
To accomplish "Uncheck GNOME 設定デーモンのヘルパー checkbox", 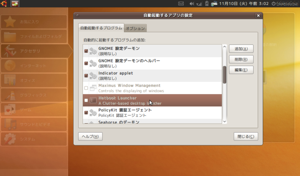I will [86, 63].
